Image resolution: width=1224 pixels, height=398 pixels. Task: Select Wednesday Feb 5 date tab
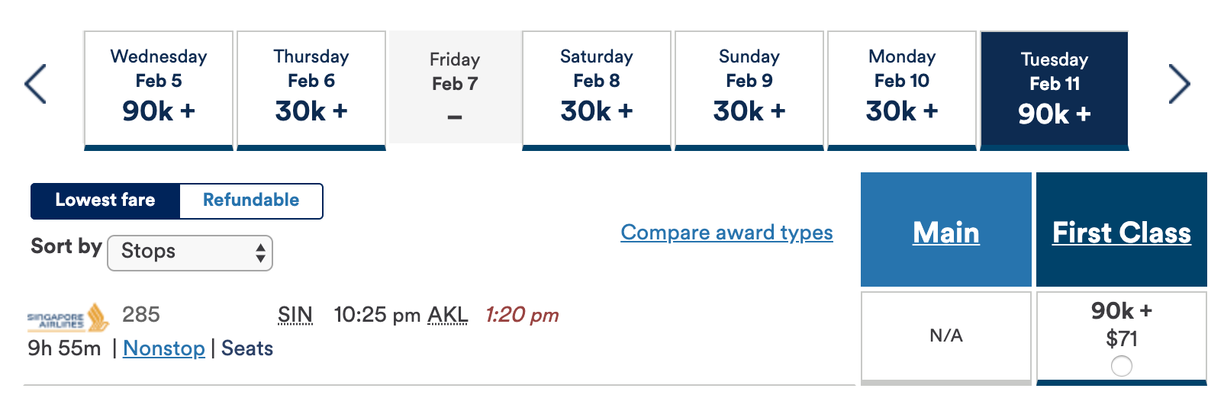click(159, 90)
